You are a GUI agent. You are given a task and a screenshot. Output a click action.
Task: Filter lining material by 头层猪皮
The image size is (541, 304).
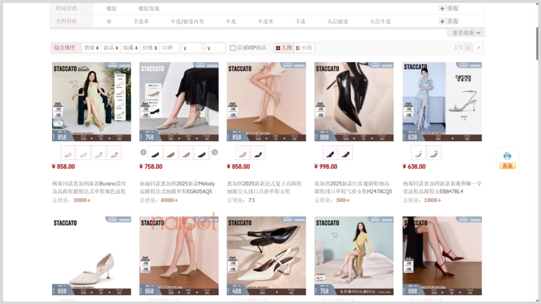(x=337, y=22)
